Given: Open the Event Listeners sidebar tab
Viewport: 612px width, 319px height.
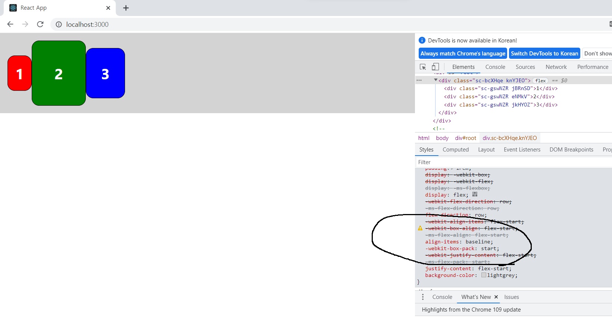Looking at the screenshot, I should [x=522, y=150].
